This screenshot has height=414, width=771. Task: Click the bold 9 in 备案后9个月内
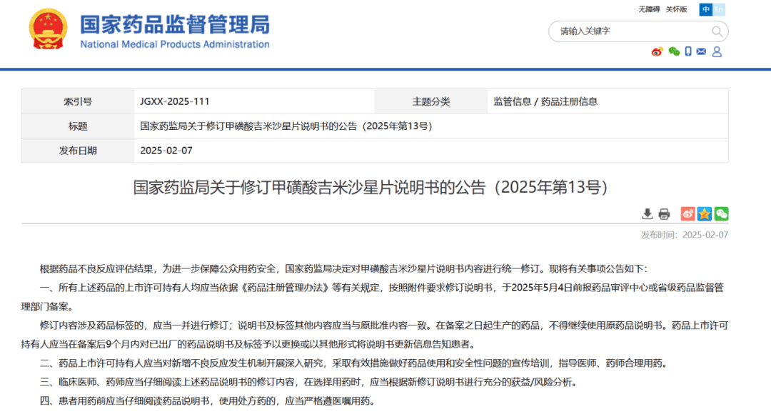coord(109,344)
